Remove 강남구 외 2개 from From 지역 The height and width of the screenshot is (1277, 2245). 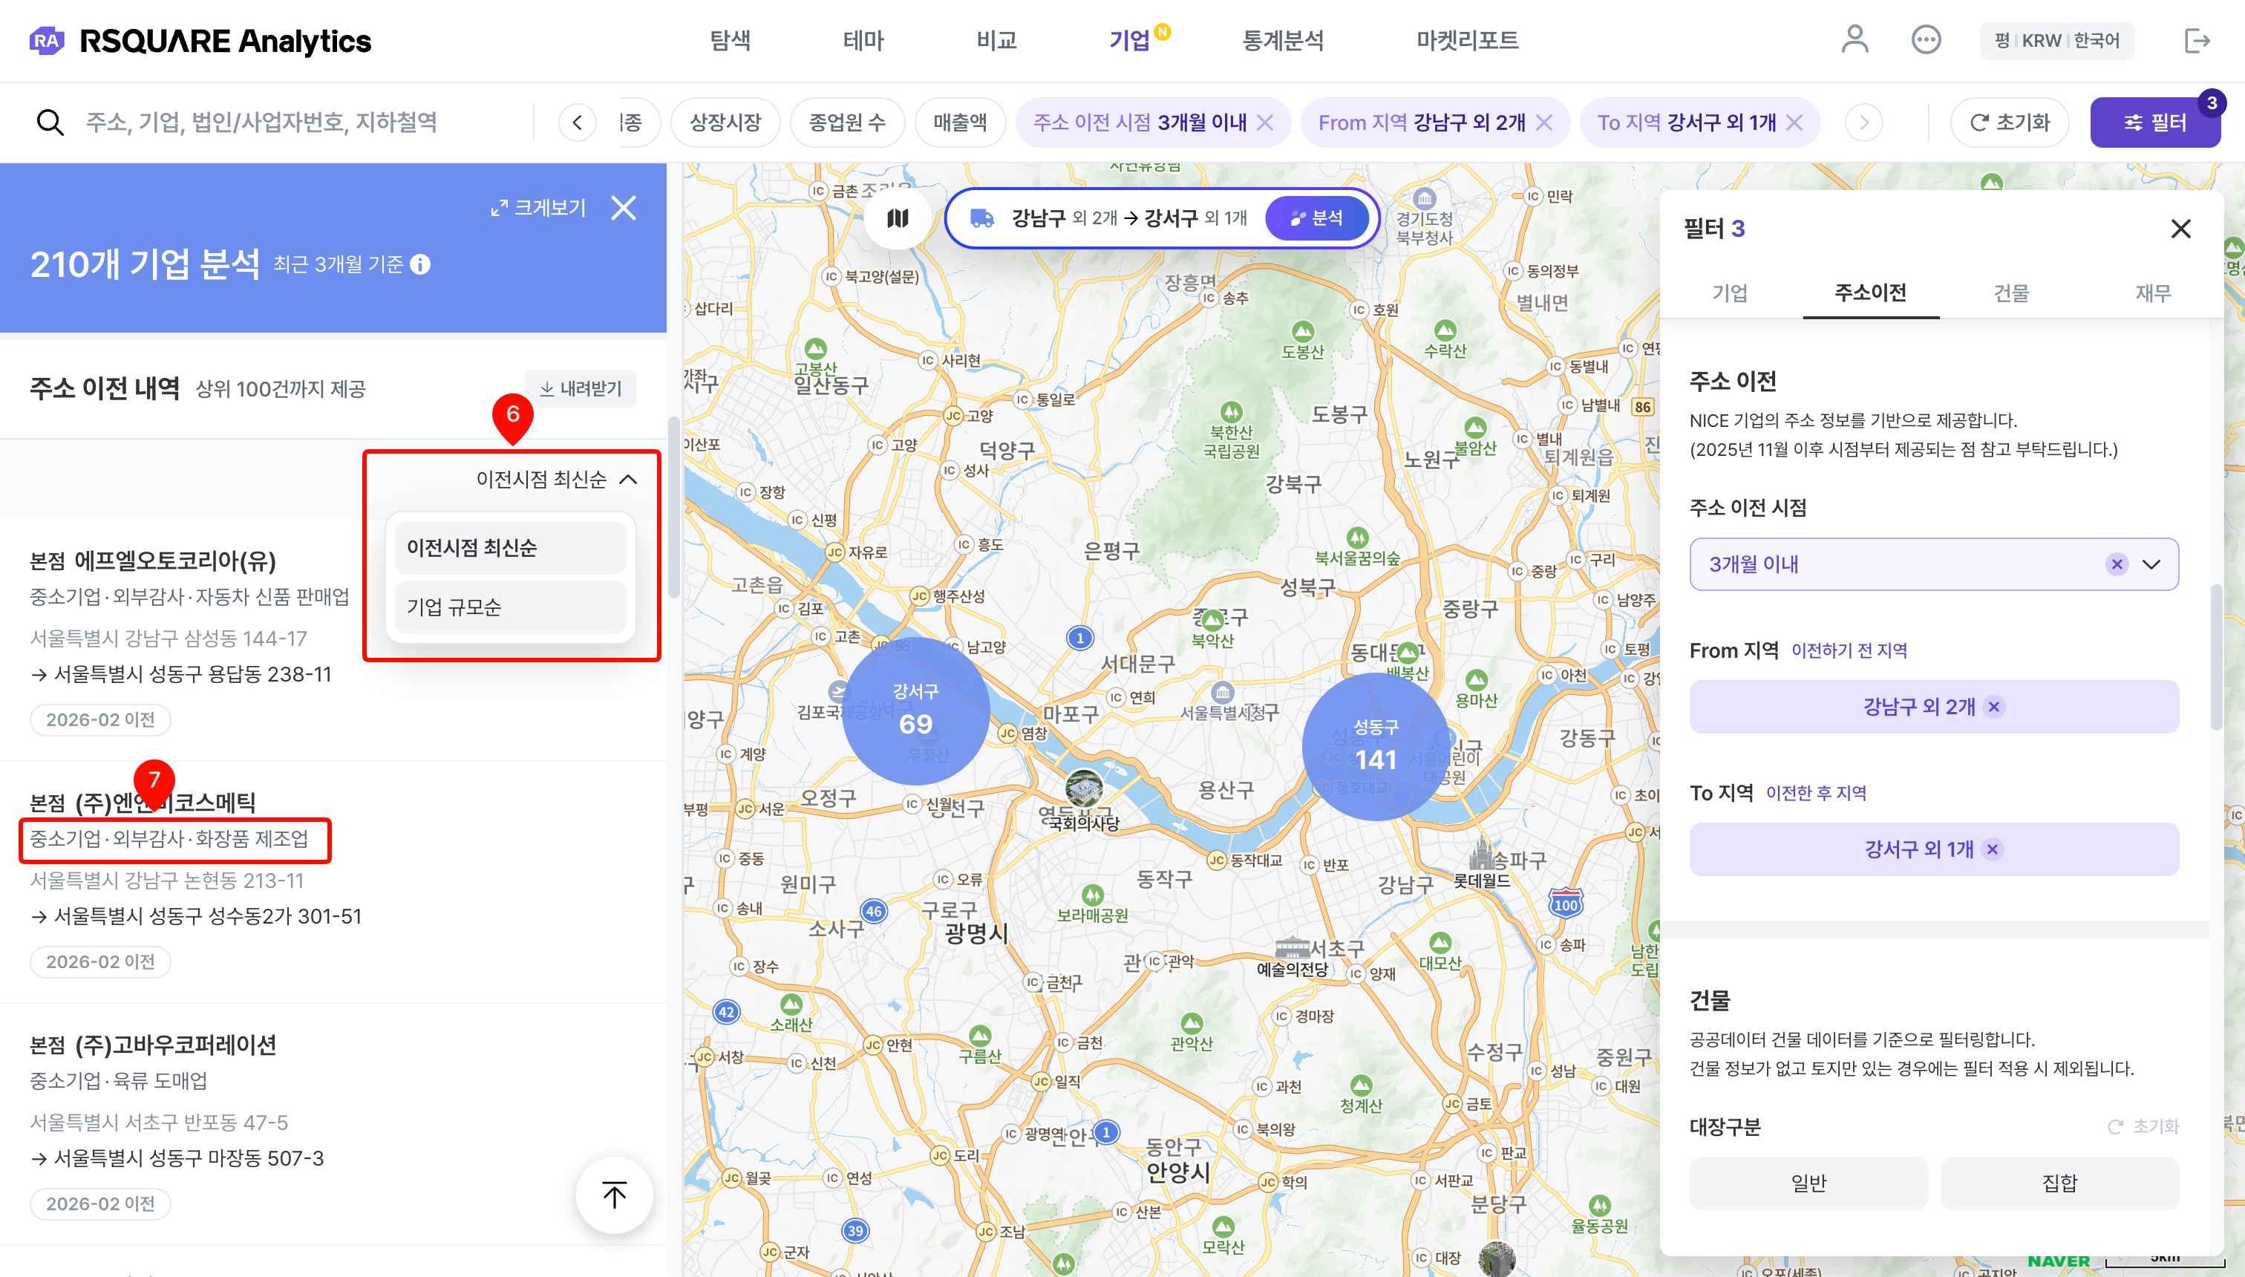(1995, 707)
